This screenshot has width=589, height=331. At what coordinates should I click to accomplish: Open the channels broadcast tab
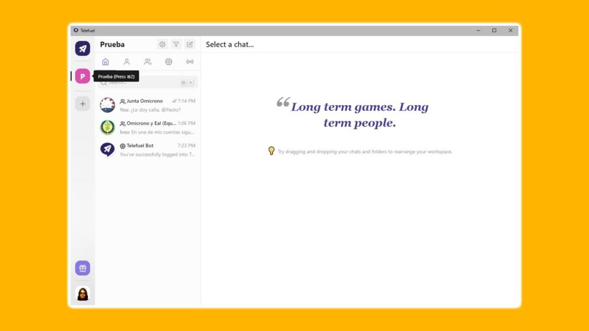click(190, 62)
